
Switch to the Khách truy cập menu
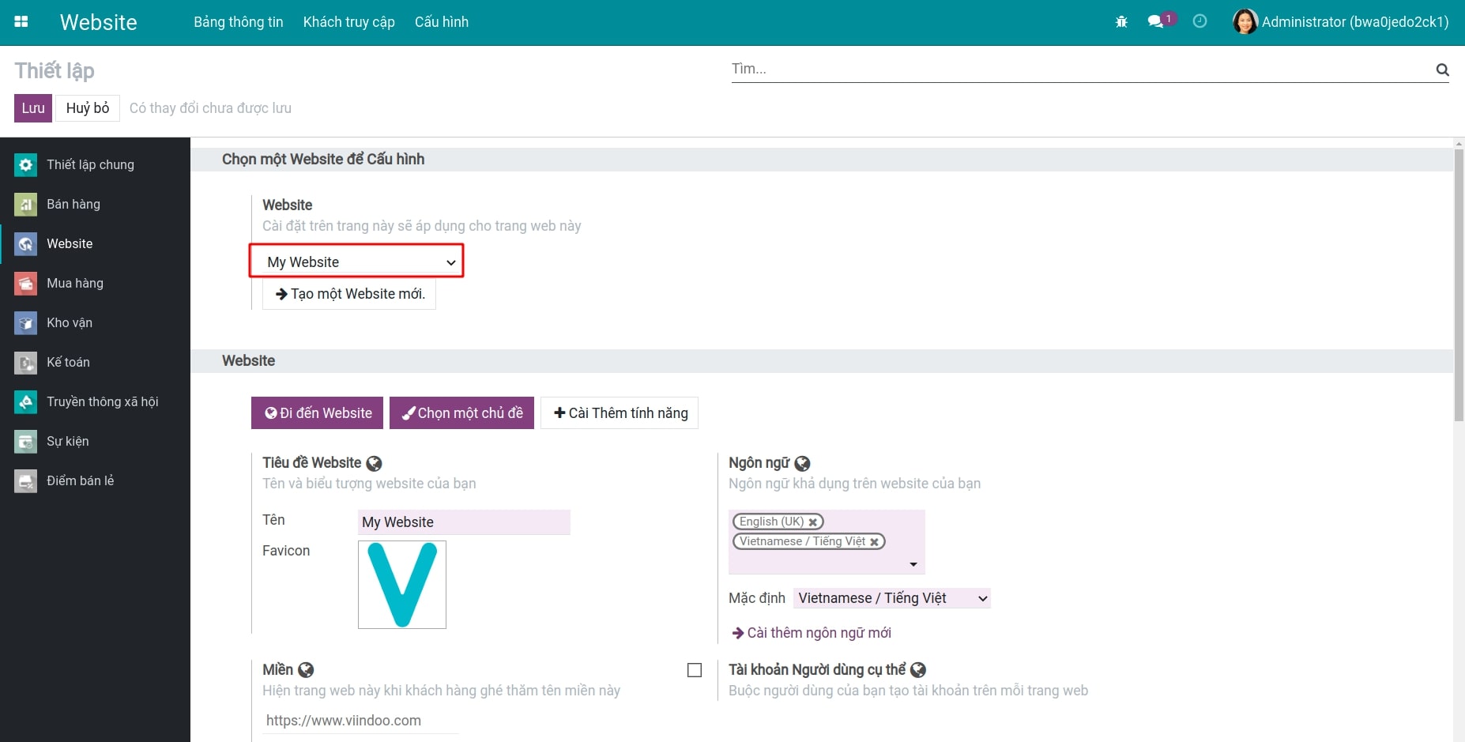coord(348,21)
